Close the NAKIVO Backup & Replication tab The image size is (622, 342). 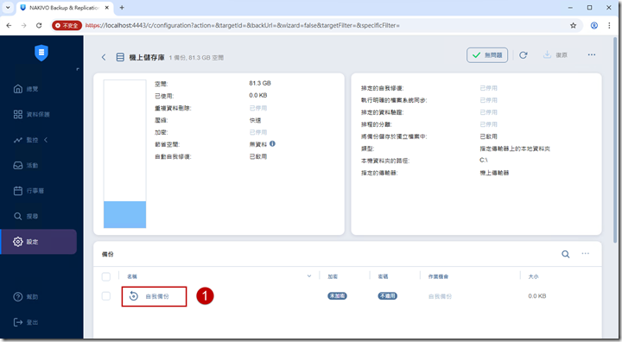click(107, 8)
